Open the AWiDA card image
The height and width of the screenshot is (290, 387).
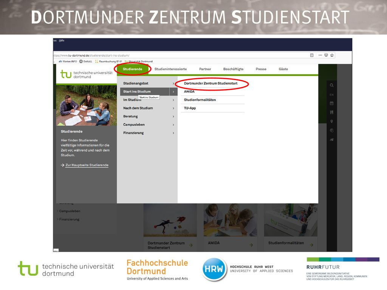click(x=230, y=220)
